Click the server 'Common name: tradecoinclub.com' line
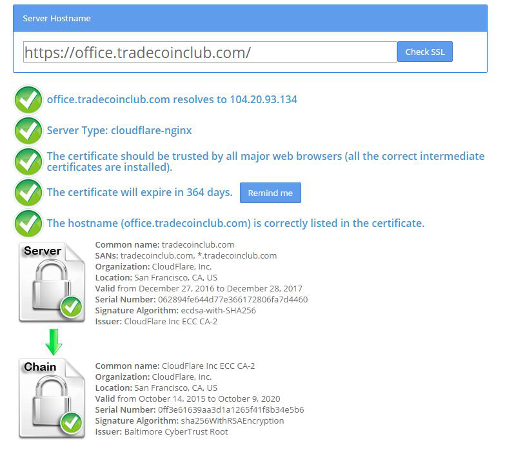Viewport: 505px width, 452px height. [x=164, y=244]
